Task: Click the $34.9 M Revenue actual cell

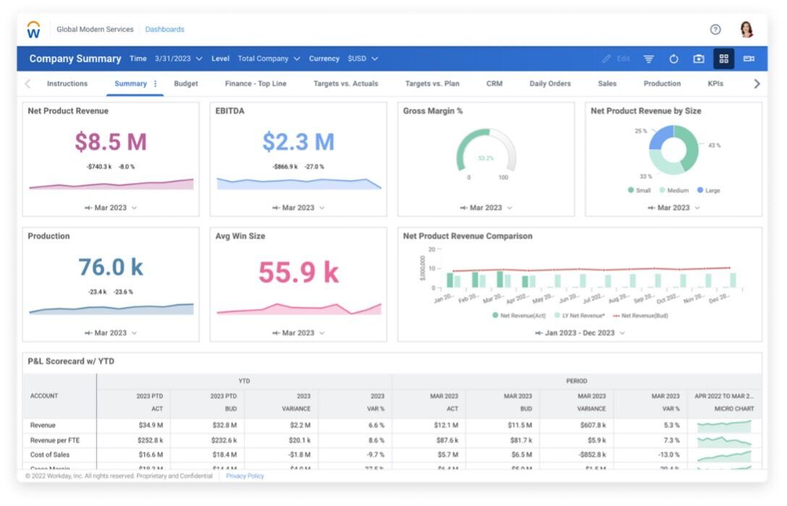Action: coord(151,426)
